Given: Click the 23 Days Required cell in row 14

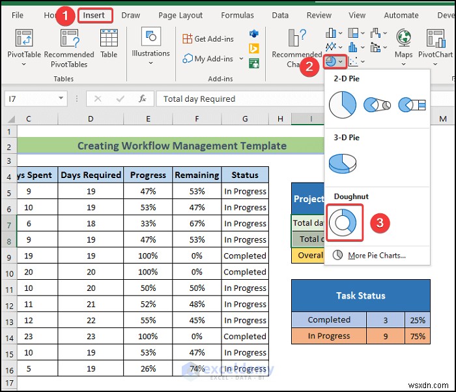Looking at the screenshot, I should pos(91,337).
